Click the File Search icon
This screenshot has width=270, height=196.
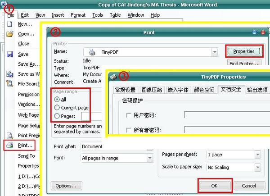click(x=10, y=84)
